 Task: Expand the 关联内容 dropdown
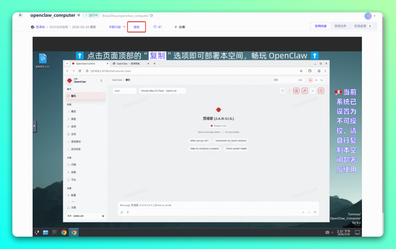(115, 26)
